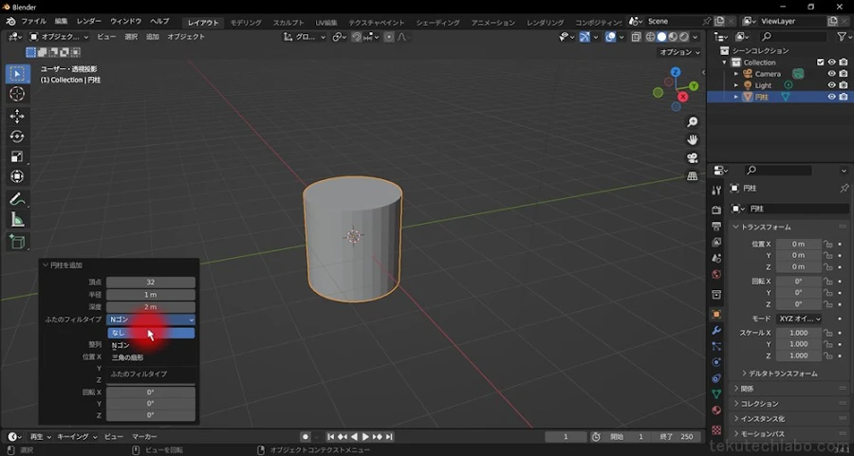Open the Object Constraints properties tab
The image size is (854, 456).
(x=716, y=378)
